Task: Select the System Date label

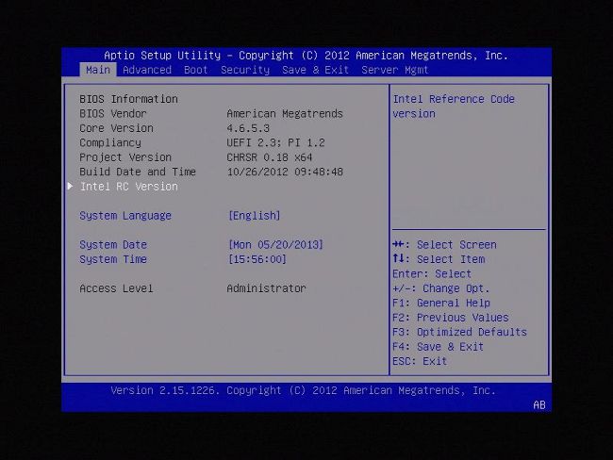Action: click(x=113, y=245)
